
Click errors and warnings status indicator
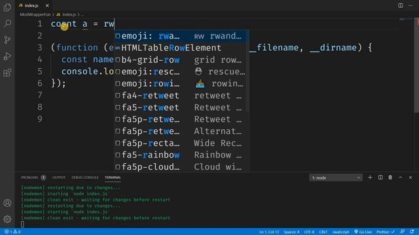[x=12, y=232]
